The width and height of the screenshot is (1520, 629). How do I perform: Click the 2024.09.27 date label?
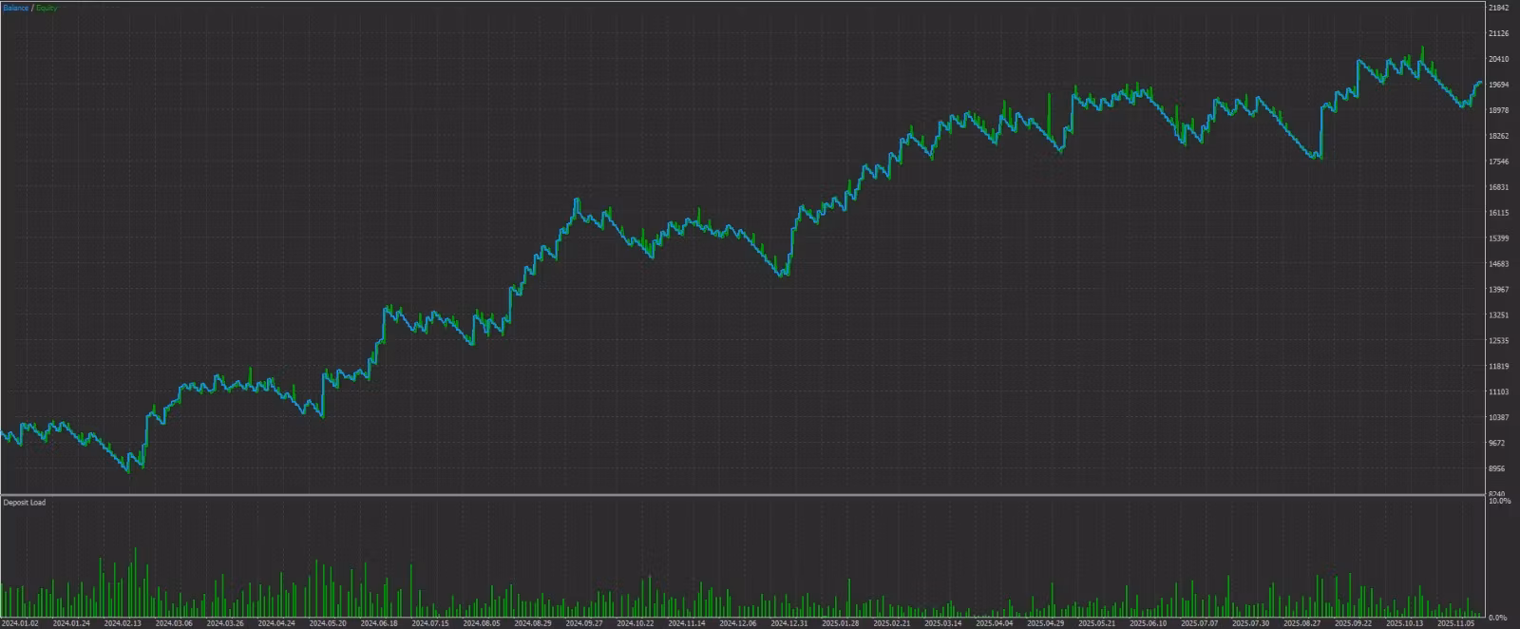(x=584, y=623)
